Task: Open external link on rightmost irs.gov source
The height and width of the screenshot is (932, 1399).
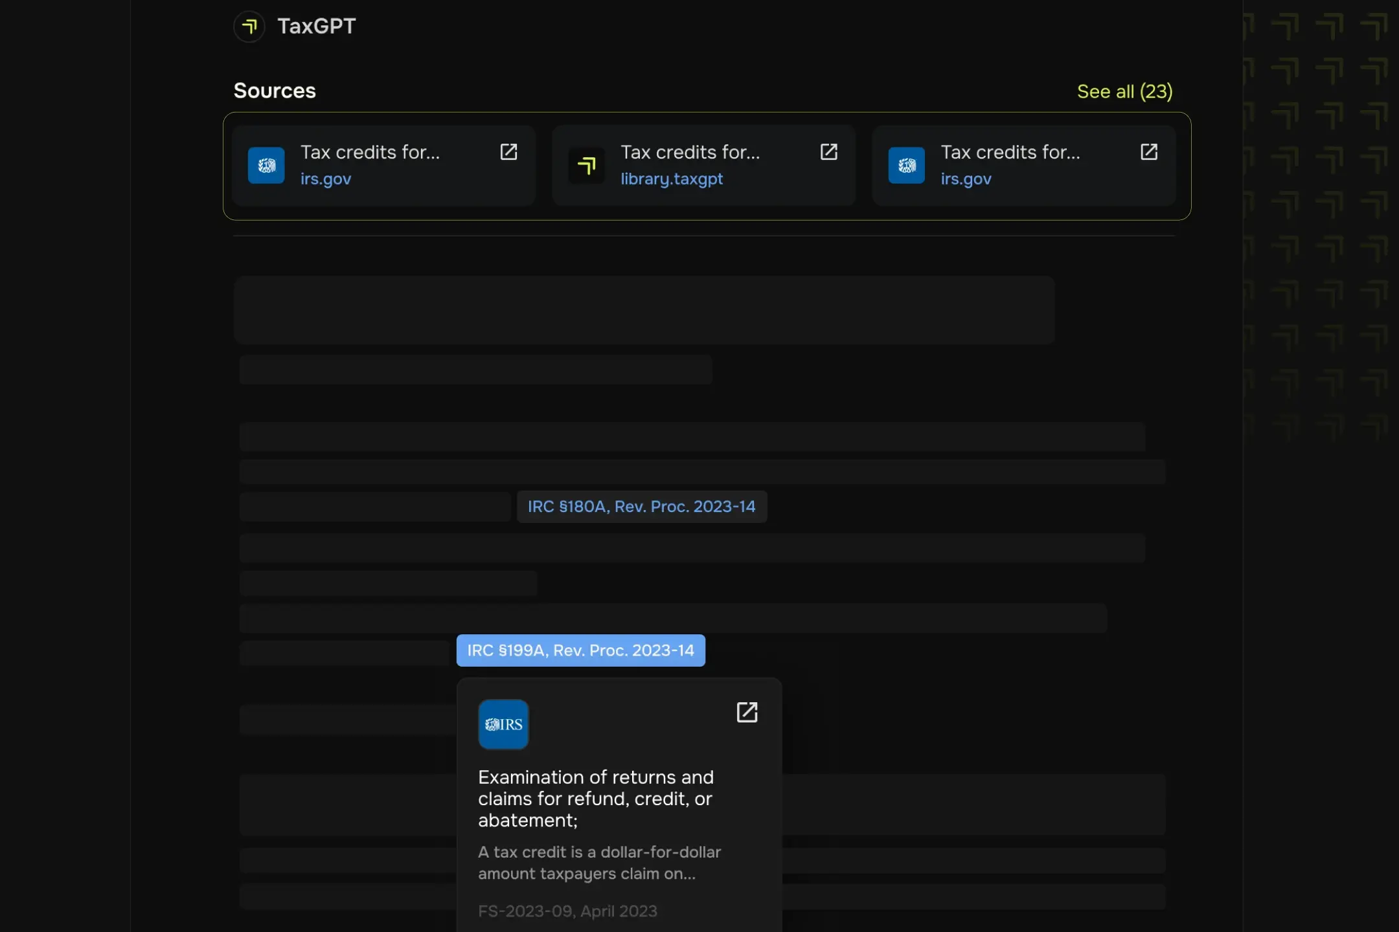Action: (1148, 152)
